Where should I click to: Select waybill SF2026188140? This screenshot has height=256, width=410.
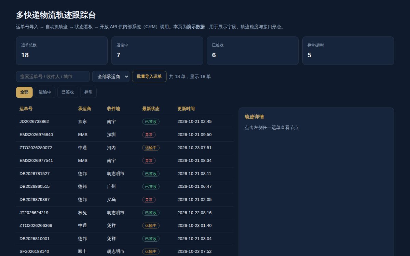point(125,251)
